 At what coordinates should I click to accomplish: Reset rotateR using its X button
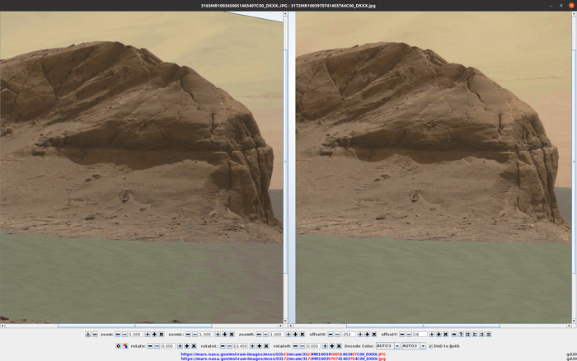point(339,346)
